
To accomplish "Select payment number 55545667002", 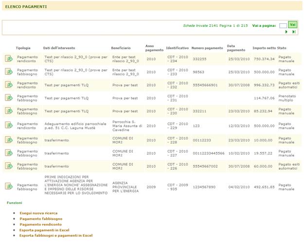I will (205, 166).
